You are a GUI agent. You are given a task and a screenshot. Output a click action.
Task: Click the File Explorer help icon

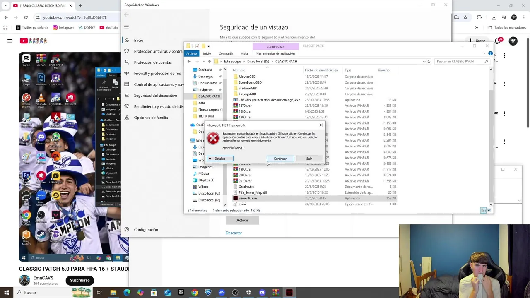tap(490, 53)
